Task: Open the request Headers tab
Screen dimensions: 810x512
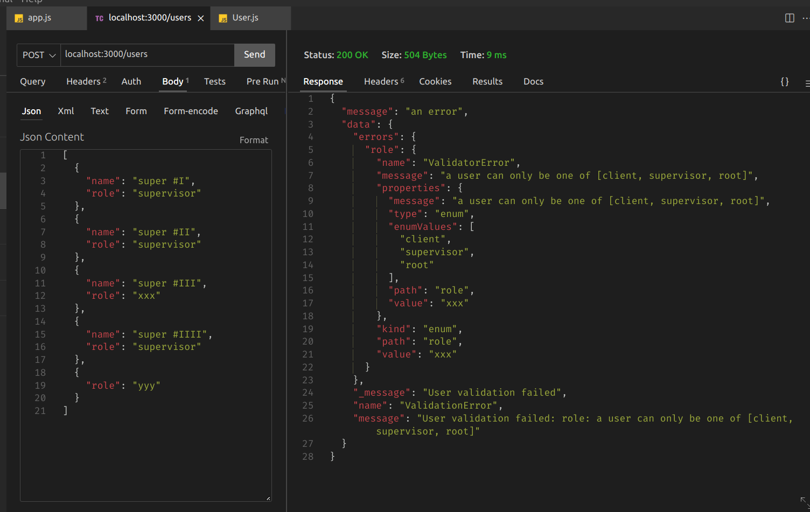Action: [x=86, y=81]
